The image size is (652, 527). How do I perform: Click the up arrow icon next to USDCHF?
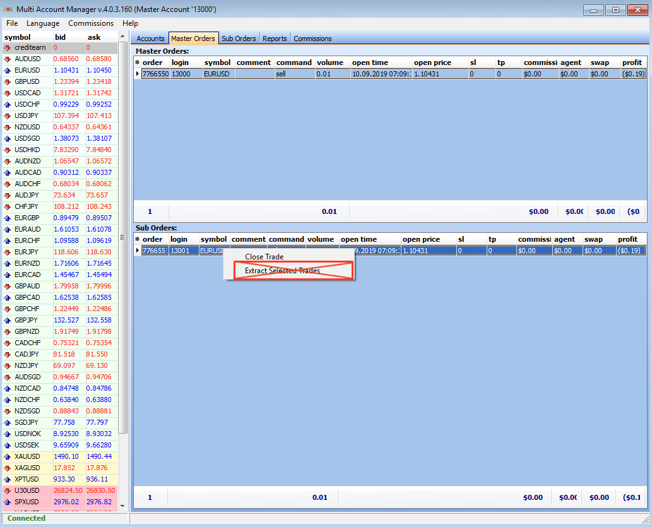[x=7, y=104]
